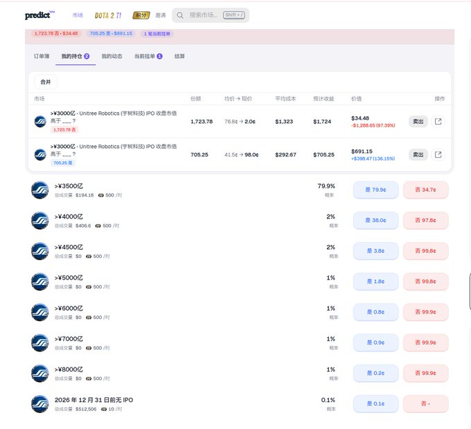Click the market icon of the 1,723.78 否 position
Viewport: 471px width, 429px height.
pyautogui.click(x=40, y=122)
